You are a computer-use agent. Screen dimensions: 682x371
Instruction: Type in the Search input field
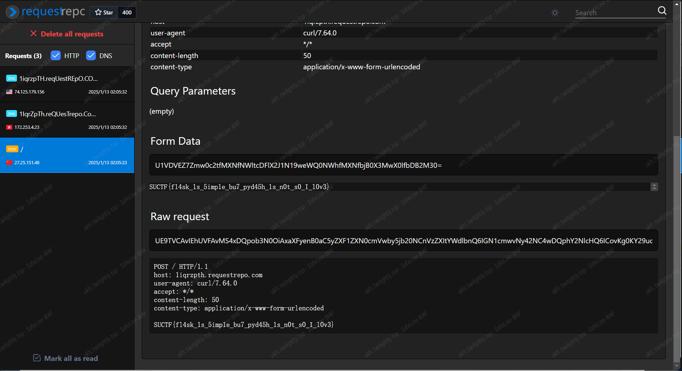(x=615, y=13)
